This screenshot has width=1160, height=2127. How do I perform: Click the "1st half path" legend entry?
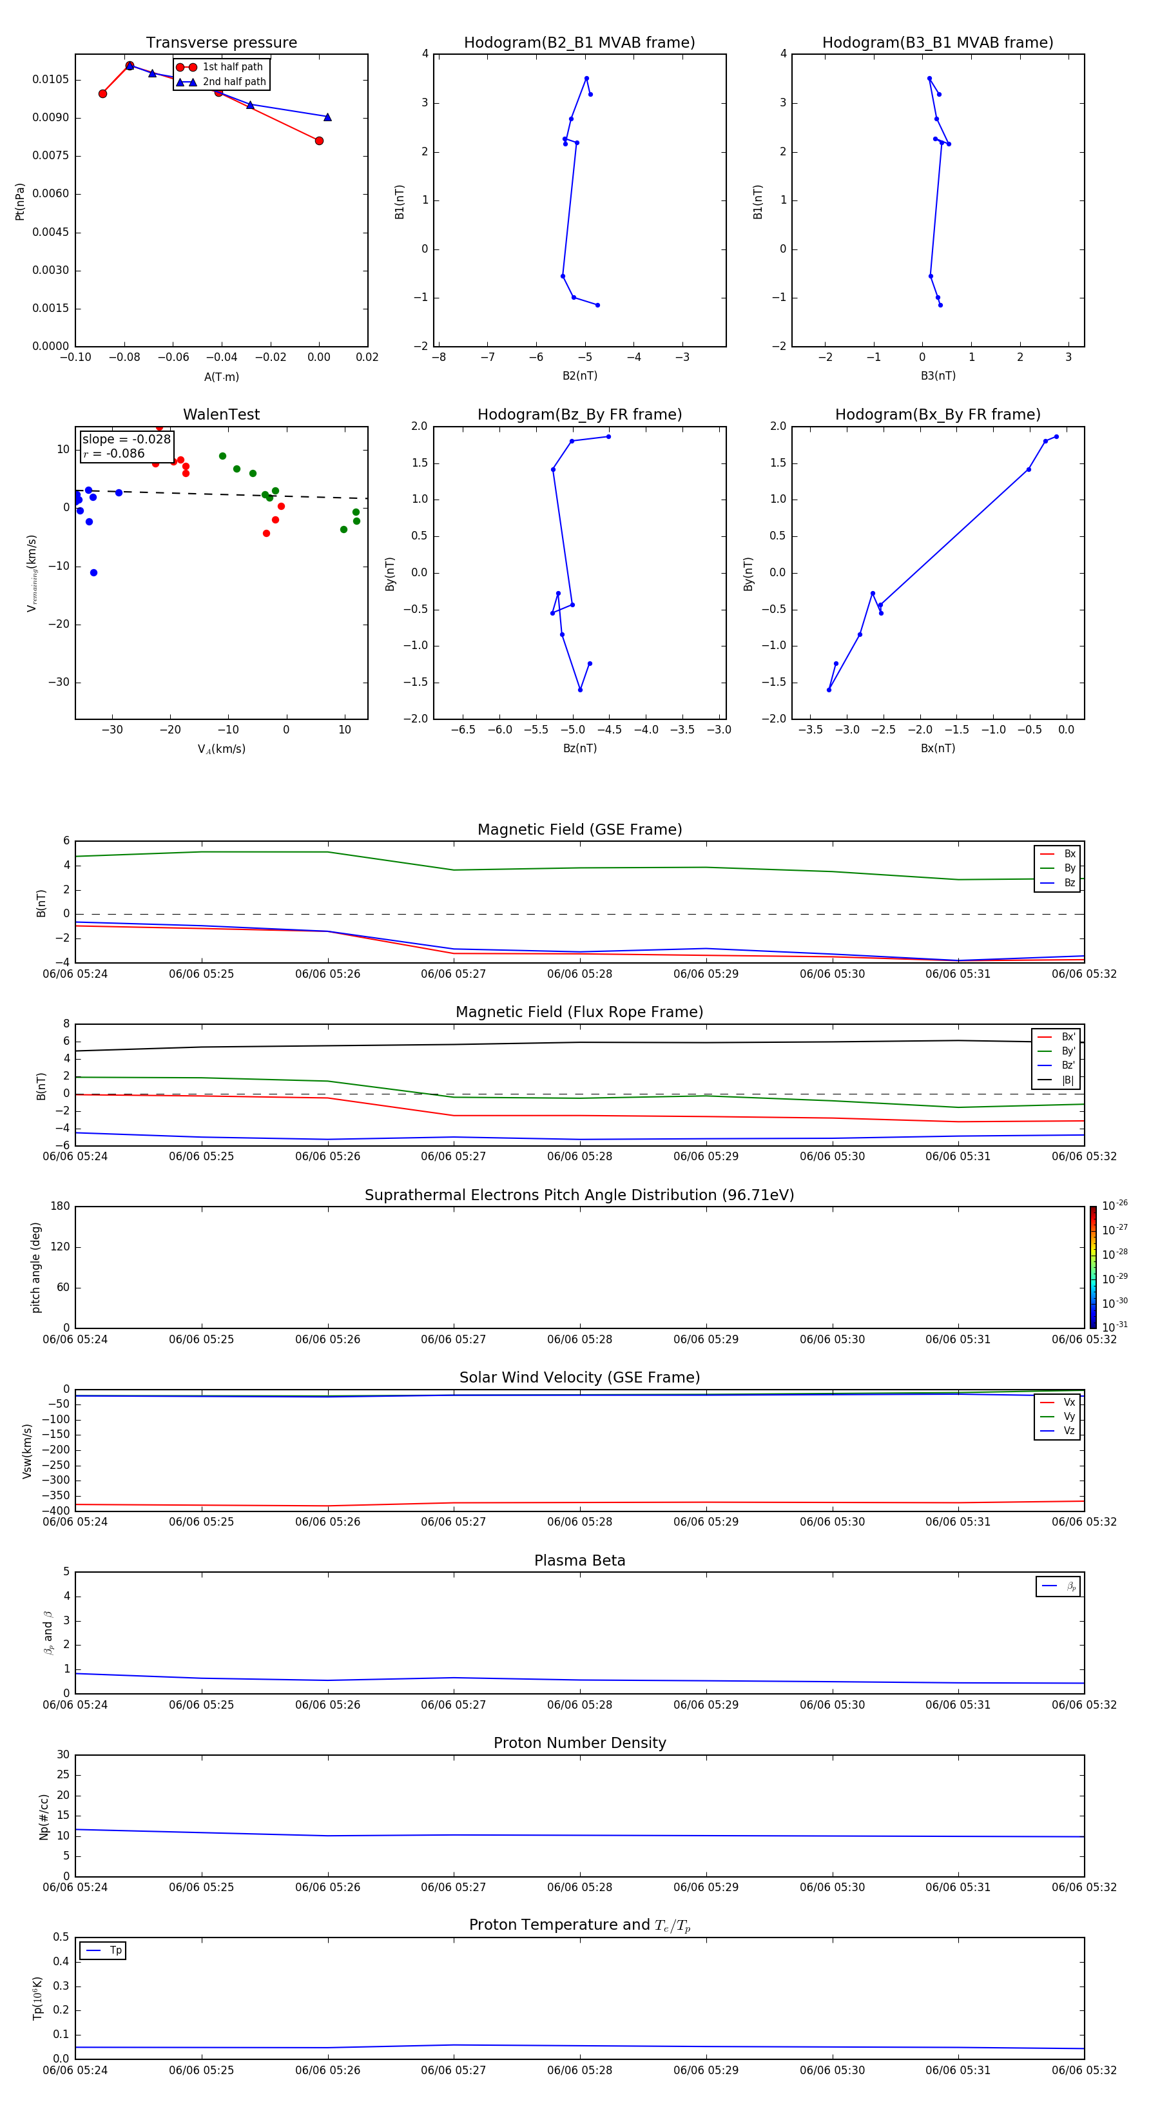coord(220,67)
